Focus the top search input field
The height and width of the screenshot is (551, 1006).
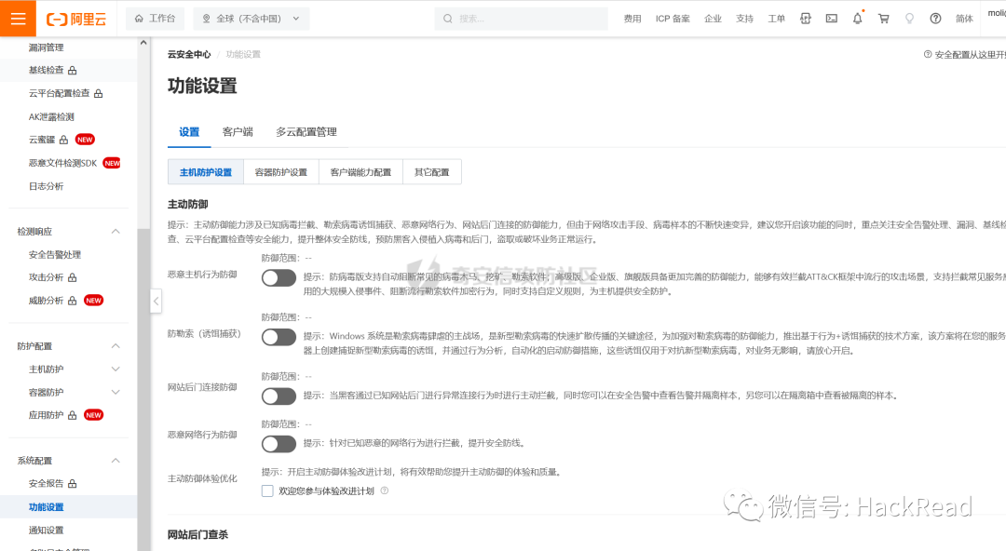pos(521,19)
